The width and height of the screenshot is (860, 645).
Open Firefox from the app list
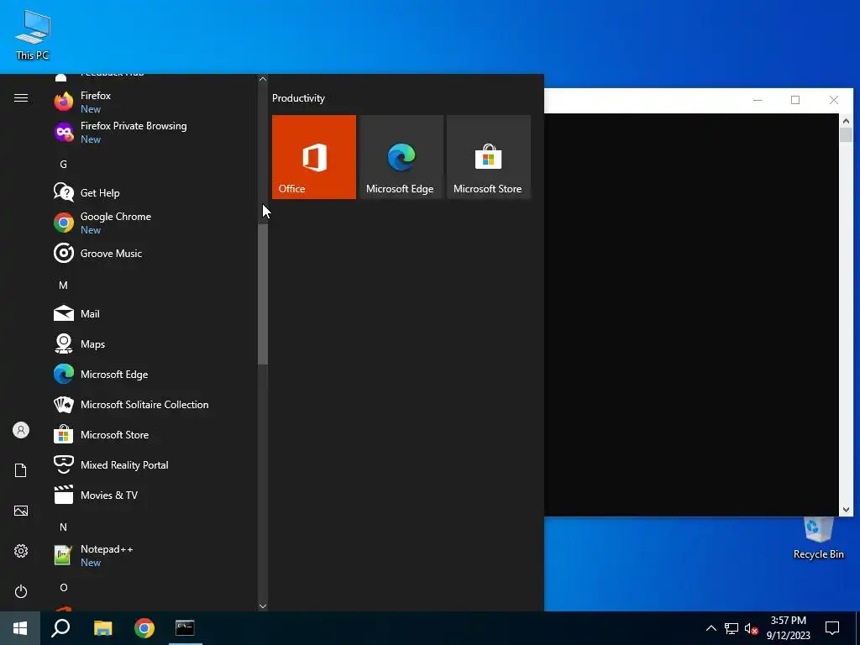154,102
